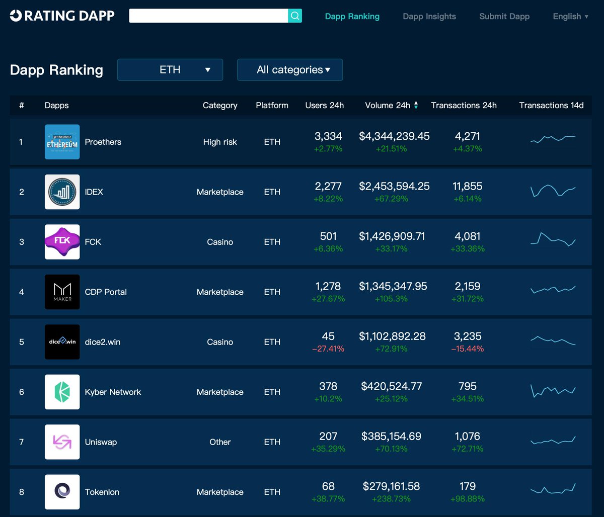View the FCK 14d transactions sparkline
This screenshot has width=604, height=517.
(x=553, y=239)
